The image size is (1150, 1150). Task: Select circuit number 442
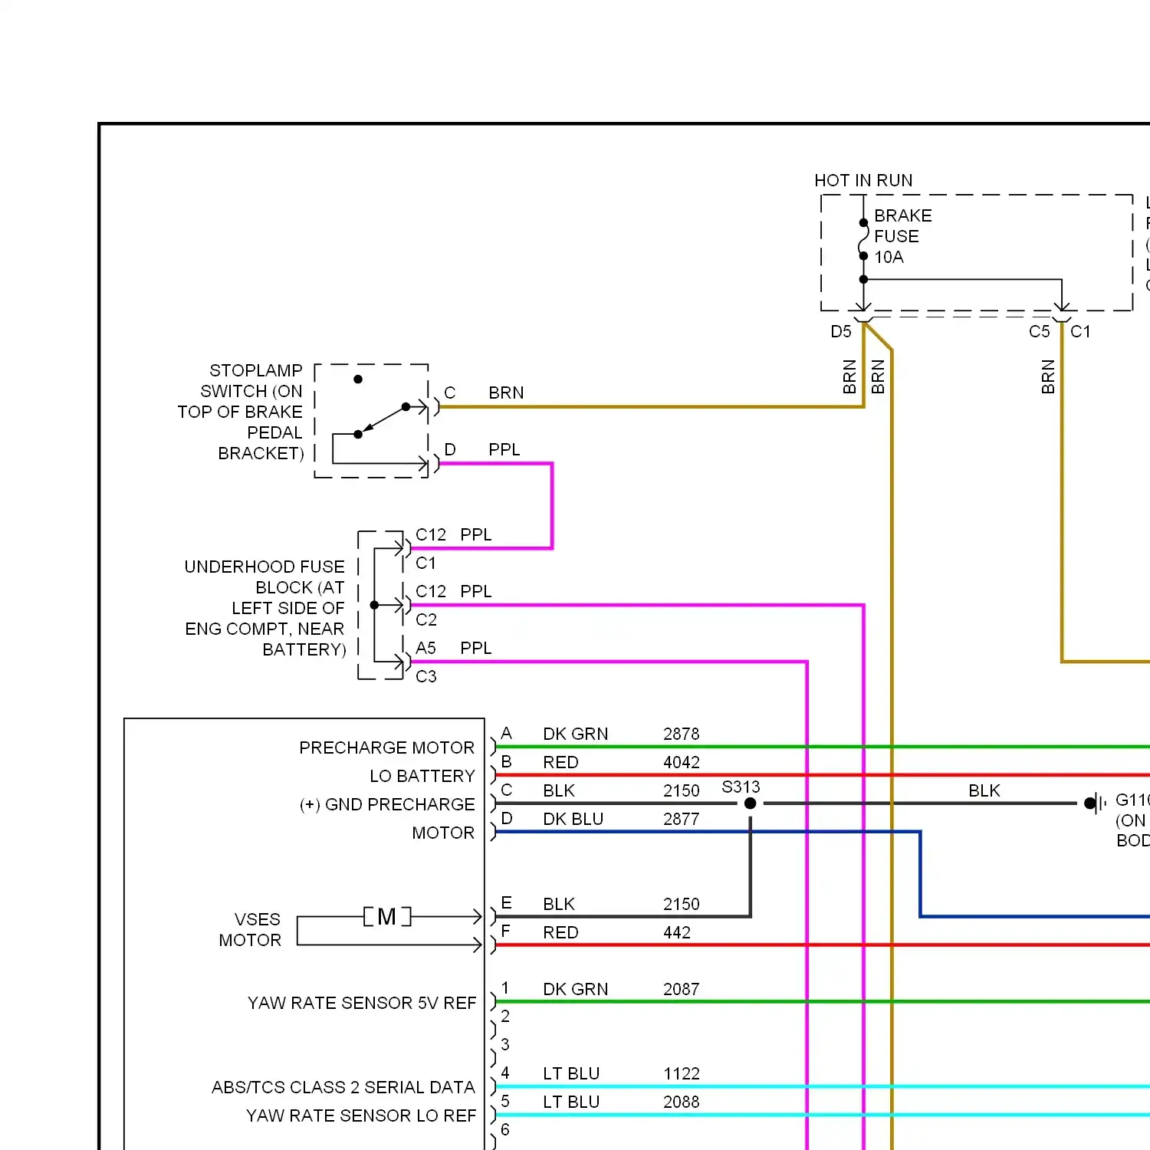tap(677, 932)
